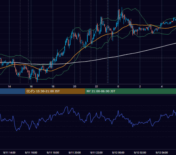Click the 14 hour label on price chart axis
This screenshot has height=155, width=176.
(9, 87)
